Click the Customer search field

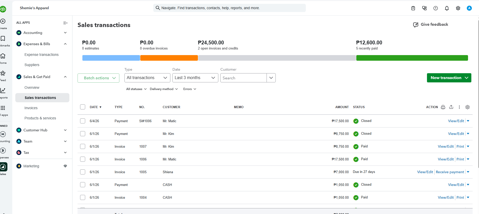coord(244,78)
